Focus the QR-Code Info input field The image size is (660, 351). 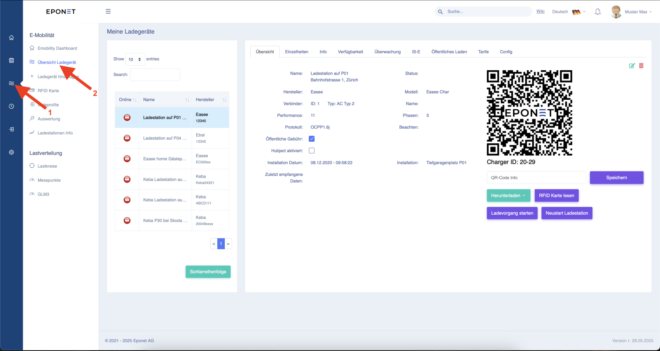pyautogui.click(x=536, y=177)
